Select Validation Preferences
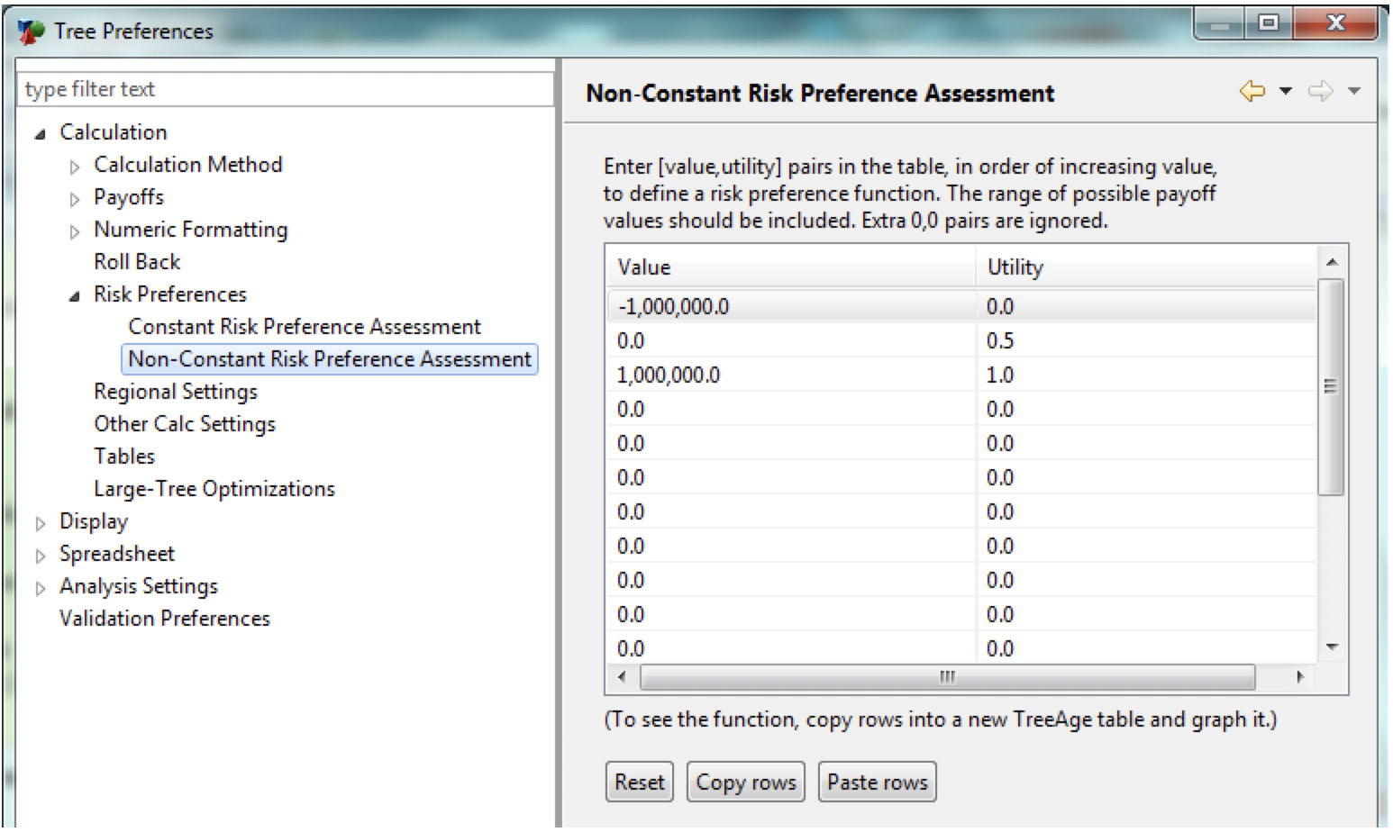 point(165,618)
